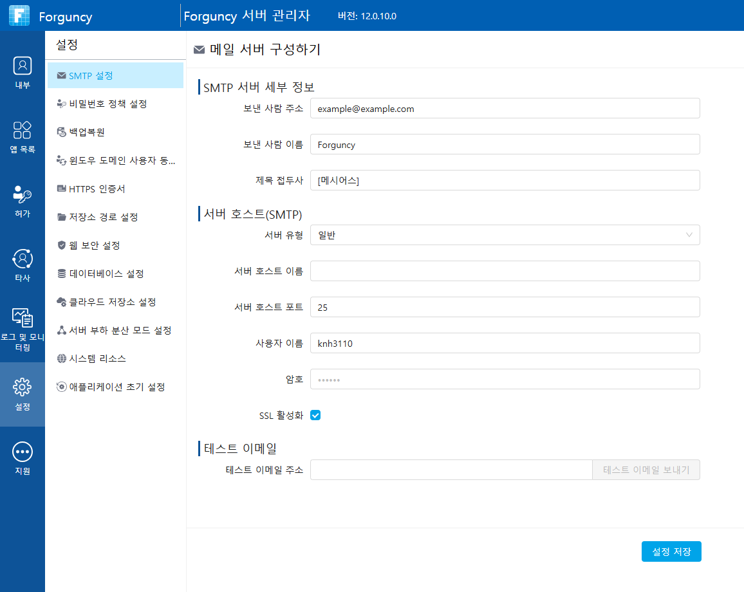Click the 비밀번호 정책 설정 icon

pyautogui.click(x=61, y=104)
